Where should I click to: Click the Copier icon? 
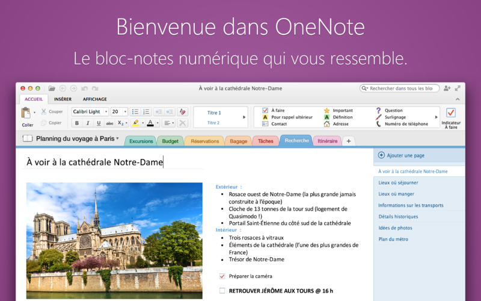point(44,123)
